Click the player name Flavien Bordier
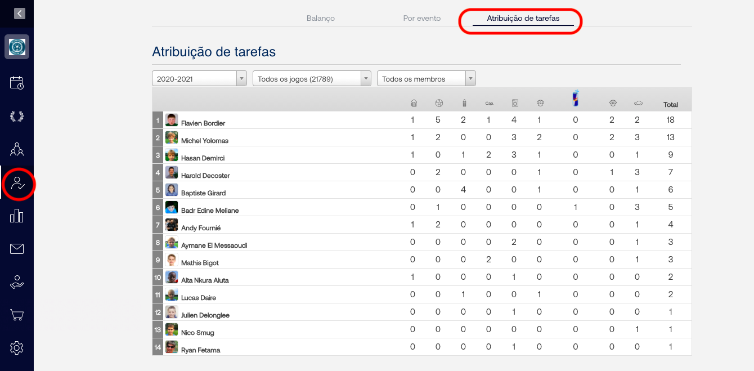Viewport: 754px width, 371px height. [203, 123]
